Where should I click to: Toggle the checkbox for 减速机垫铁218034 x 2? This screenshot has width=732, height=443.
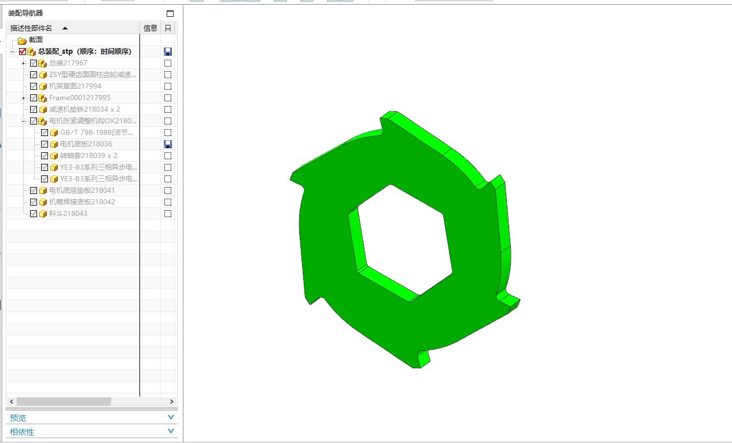(x=34, y=109)
